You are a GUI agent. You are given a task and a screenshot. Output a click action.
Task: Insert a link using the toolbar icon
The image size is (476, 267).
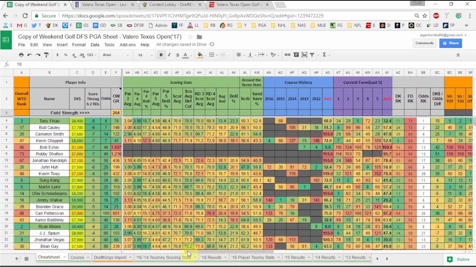287,55
